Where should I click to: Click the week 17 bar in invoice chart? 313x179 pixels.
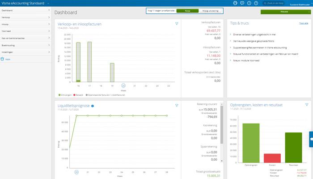(x=89, y=62)
